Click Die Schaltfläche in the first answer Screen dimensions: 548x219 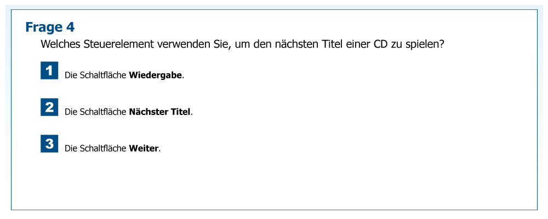coord(96,75)
